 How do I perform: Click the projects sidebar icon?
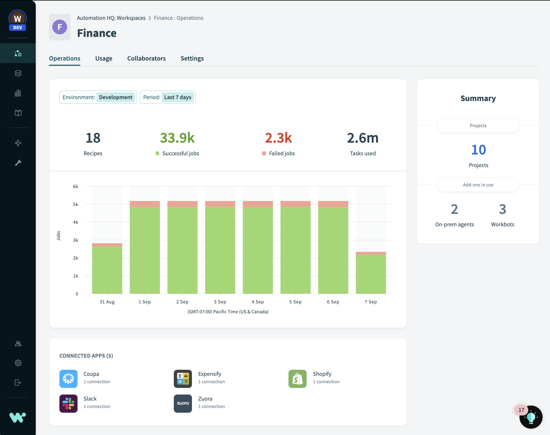(18, 53)
